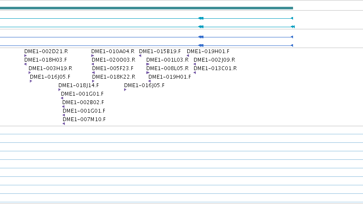Screen dimensions: 363x204
Task: Select the DME1-003H19.R label
Action: [x=50, y=68]
